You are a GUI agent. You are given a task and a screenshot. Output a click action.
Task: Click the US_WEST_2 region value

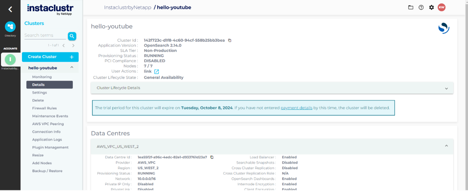pos(148,168)
